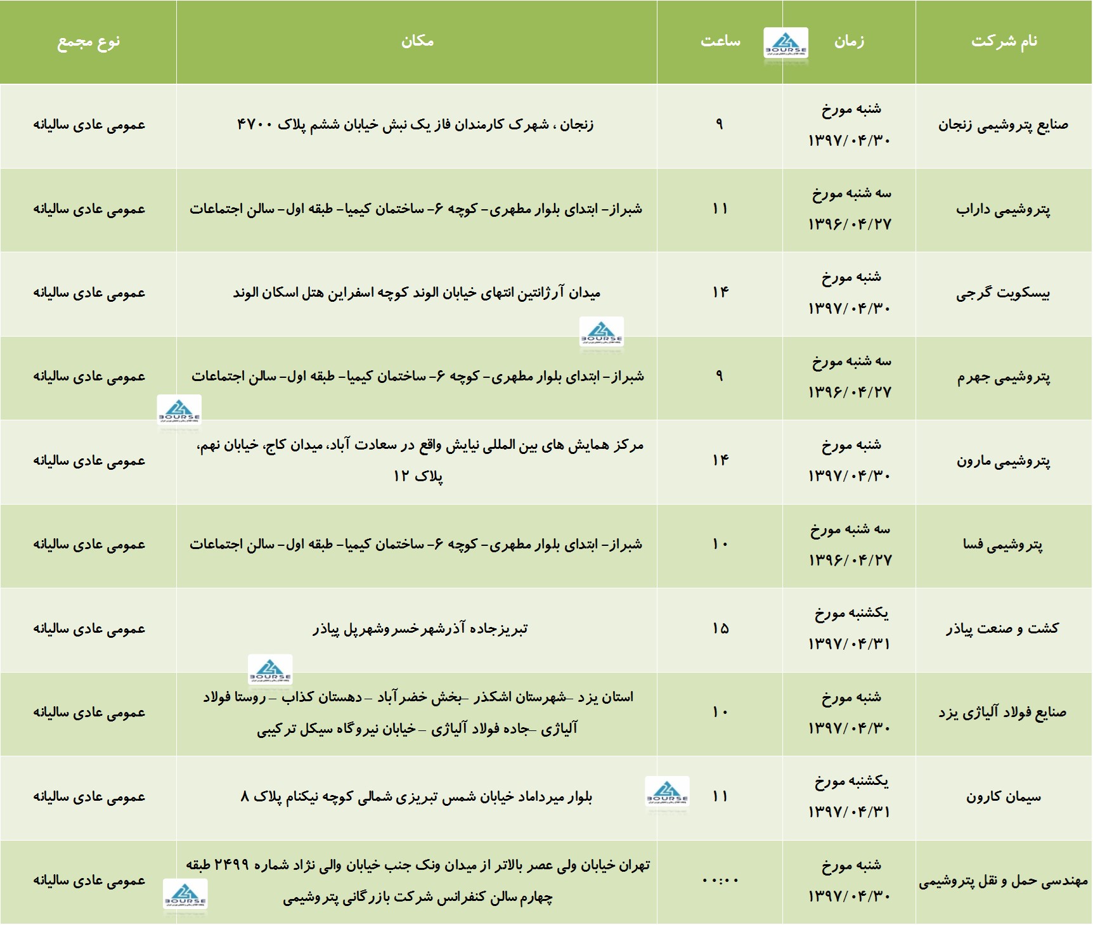Click the شیراز address in the پتروشیمی جهرم row
Screen dimensions: 1093x925
click(417, 377)
